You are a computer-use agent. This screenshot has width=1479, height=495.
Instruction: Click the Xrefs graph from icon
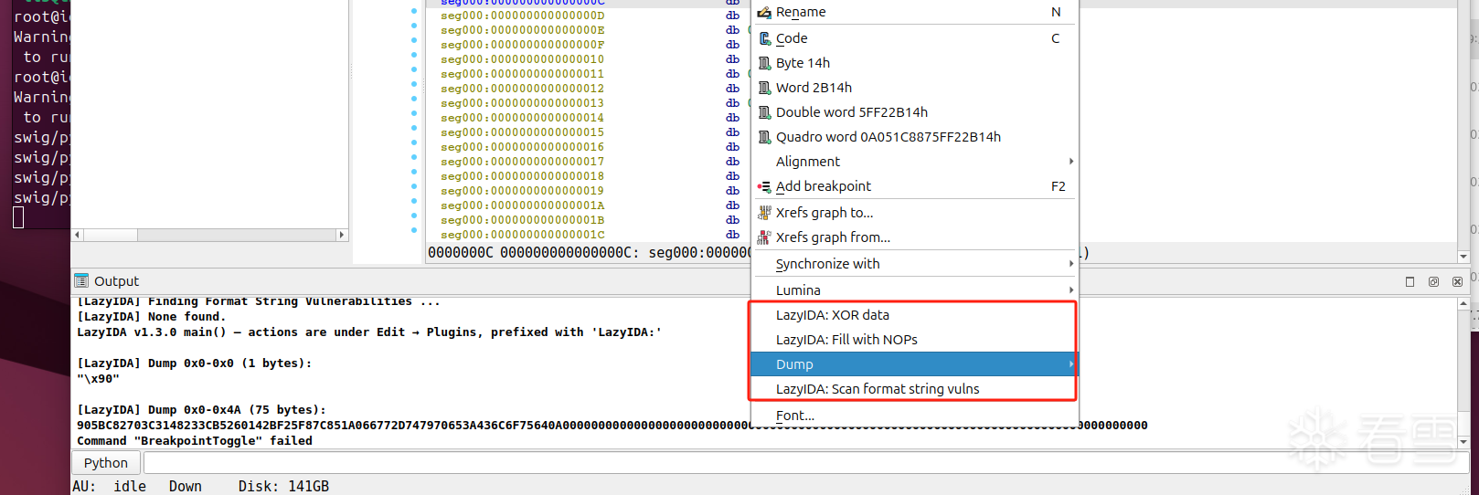pos(764,237)
